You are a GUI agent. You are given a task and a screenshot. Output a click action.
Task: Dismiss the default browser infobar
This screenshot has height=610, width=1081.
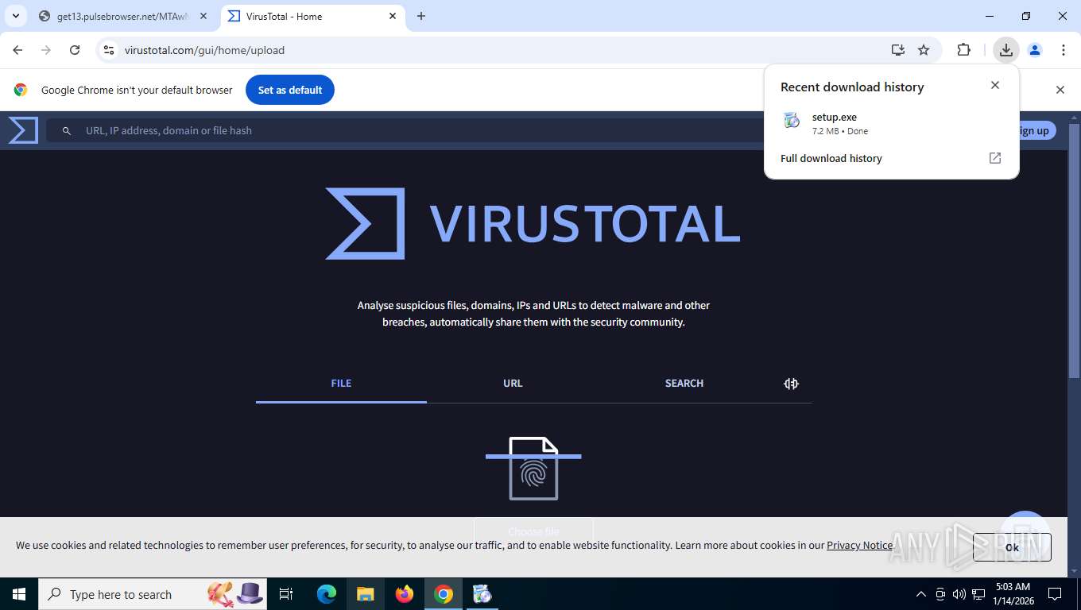pos(1060,90)
